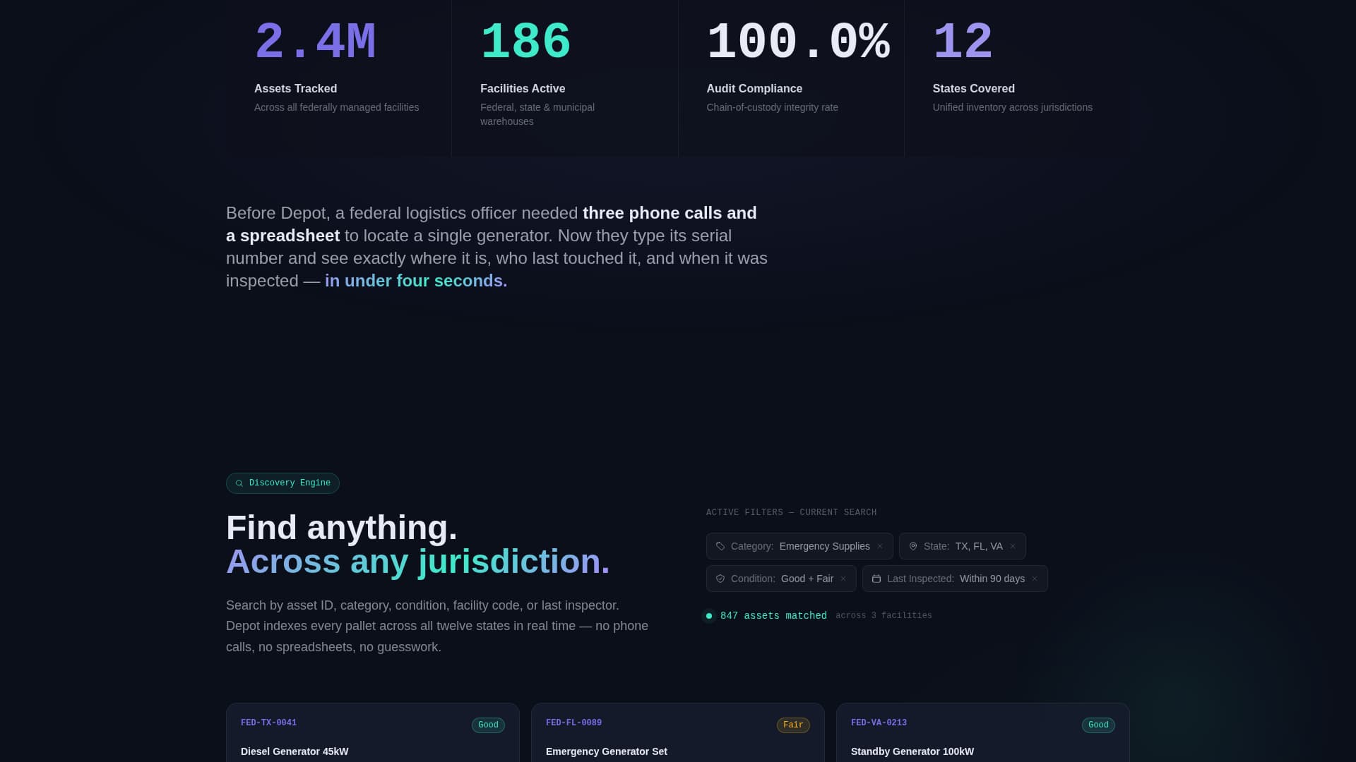Click the calendar icon in the Last Inspected filter
The image size is (1356, 762).
click(876, 579)
